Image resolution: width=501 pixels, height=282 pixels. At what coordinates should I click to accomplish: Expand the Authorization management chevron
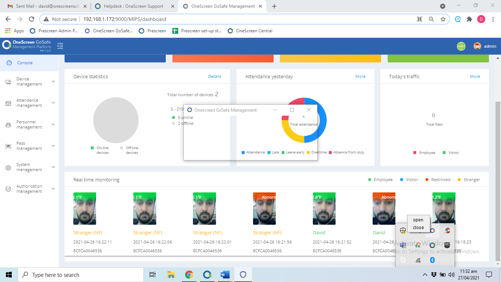(53, 189)
